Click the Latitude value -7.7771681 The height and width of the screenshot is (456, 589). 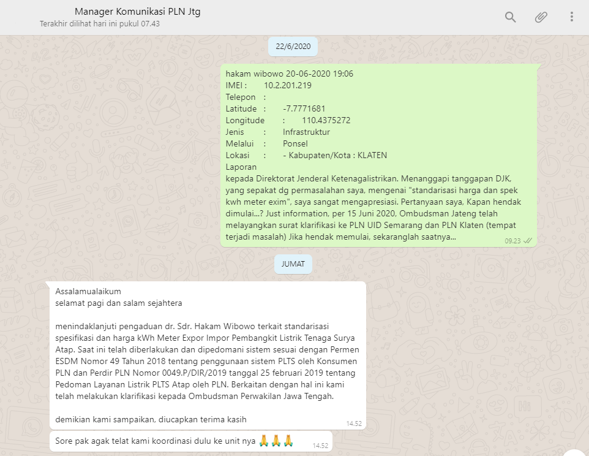pyautogui.click(x=304, y=108)
